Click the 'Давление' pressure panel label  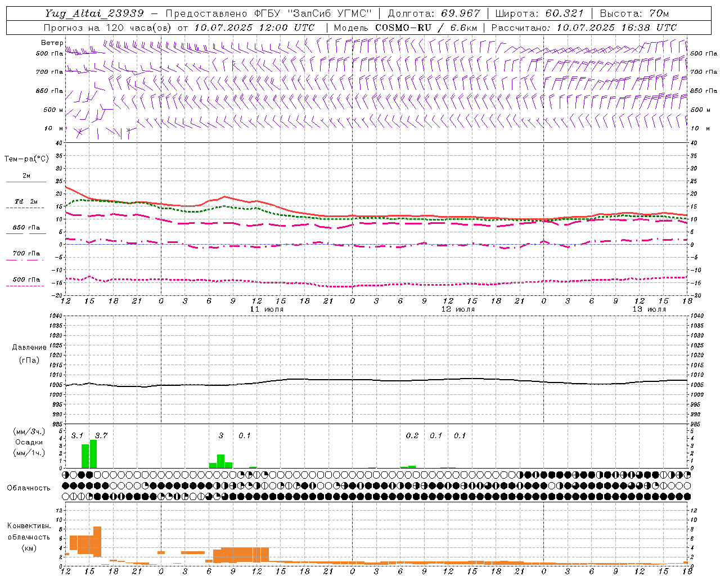(29, 348)
